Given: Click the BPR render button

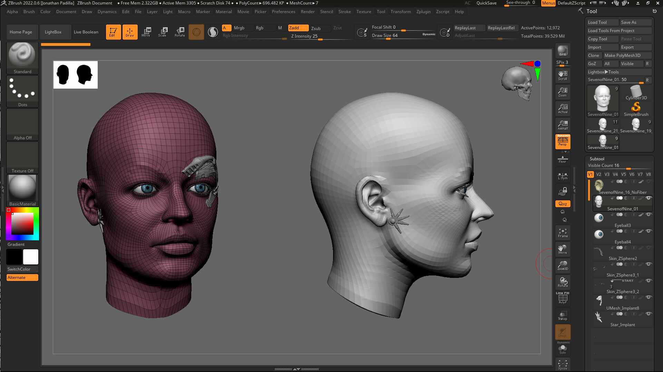Looking at the screenshot, I should pyautogui.click(x=563, y=51).
